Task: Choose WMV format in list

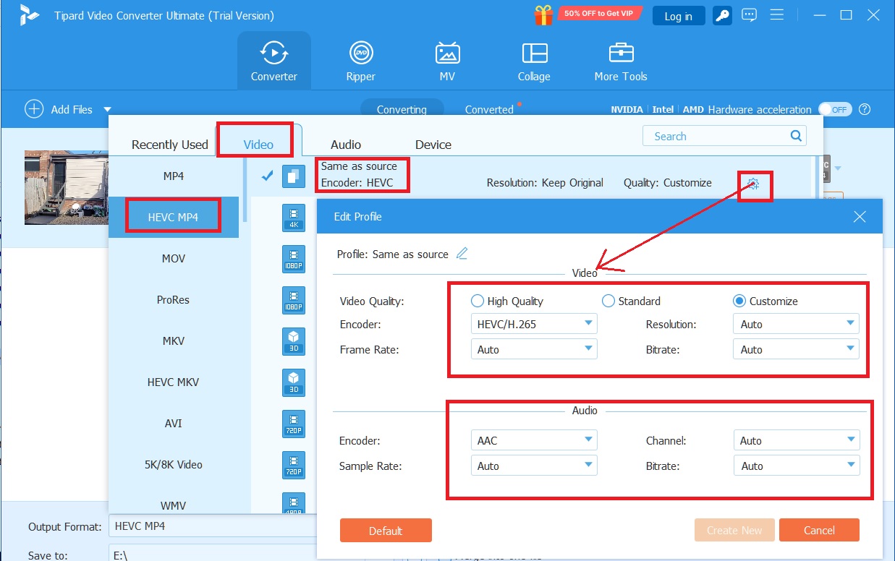Action: click(174, 504)
